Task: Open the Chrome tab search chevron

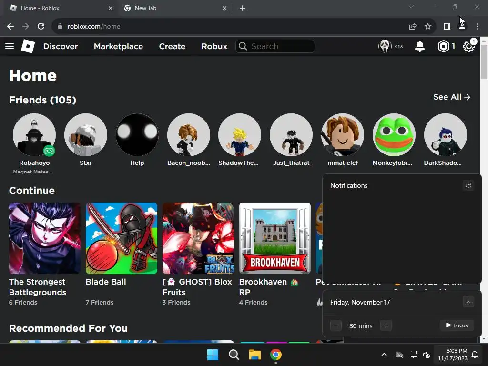Action: click(x=411, y=7)
